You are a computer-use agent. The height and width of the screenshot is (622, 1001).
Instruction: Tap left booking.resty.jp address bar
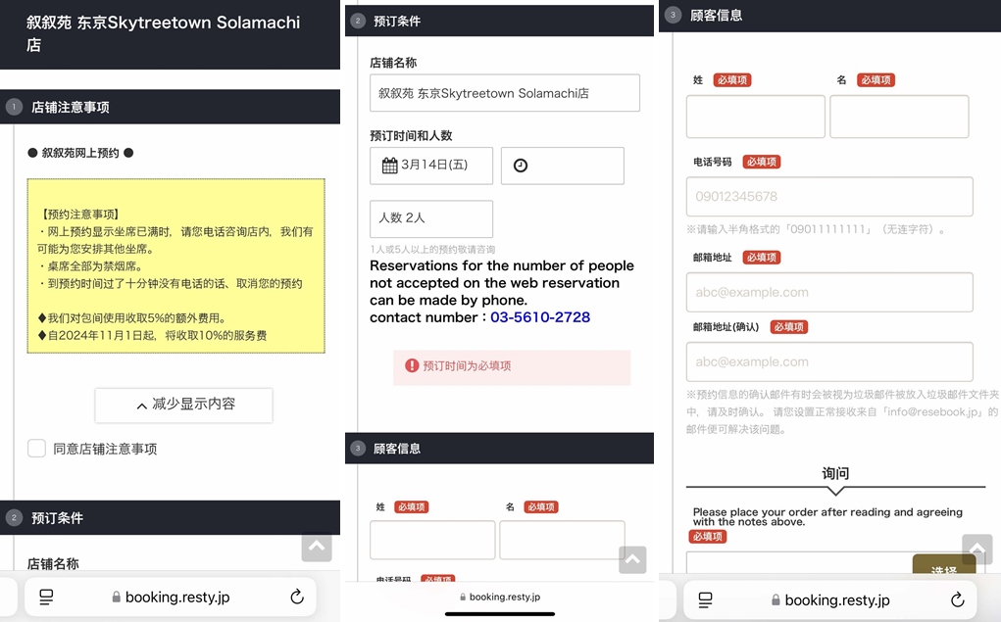tap(171, 598)
